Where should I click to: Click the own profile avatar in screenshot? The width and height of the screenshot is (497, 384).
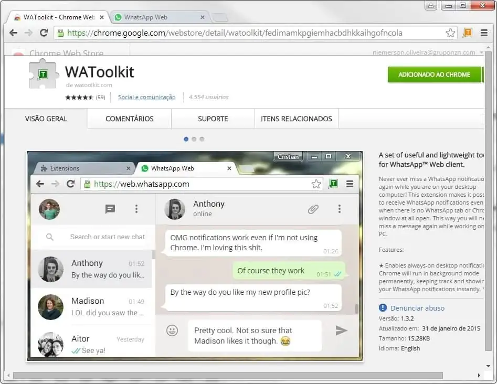pos(49,209)
